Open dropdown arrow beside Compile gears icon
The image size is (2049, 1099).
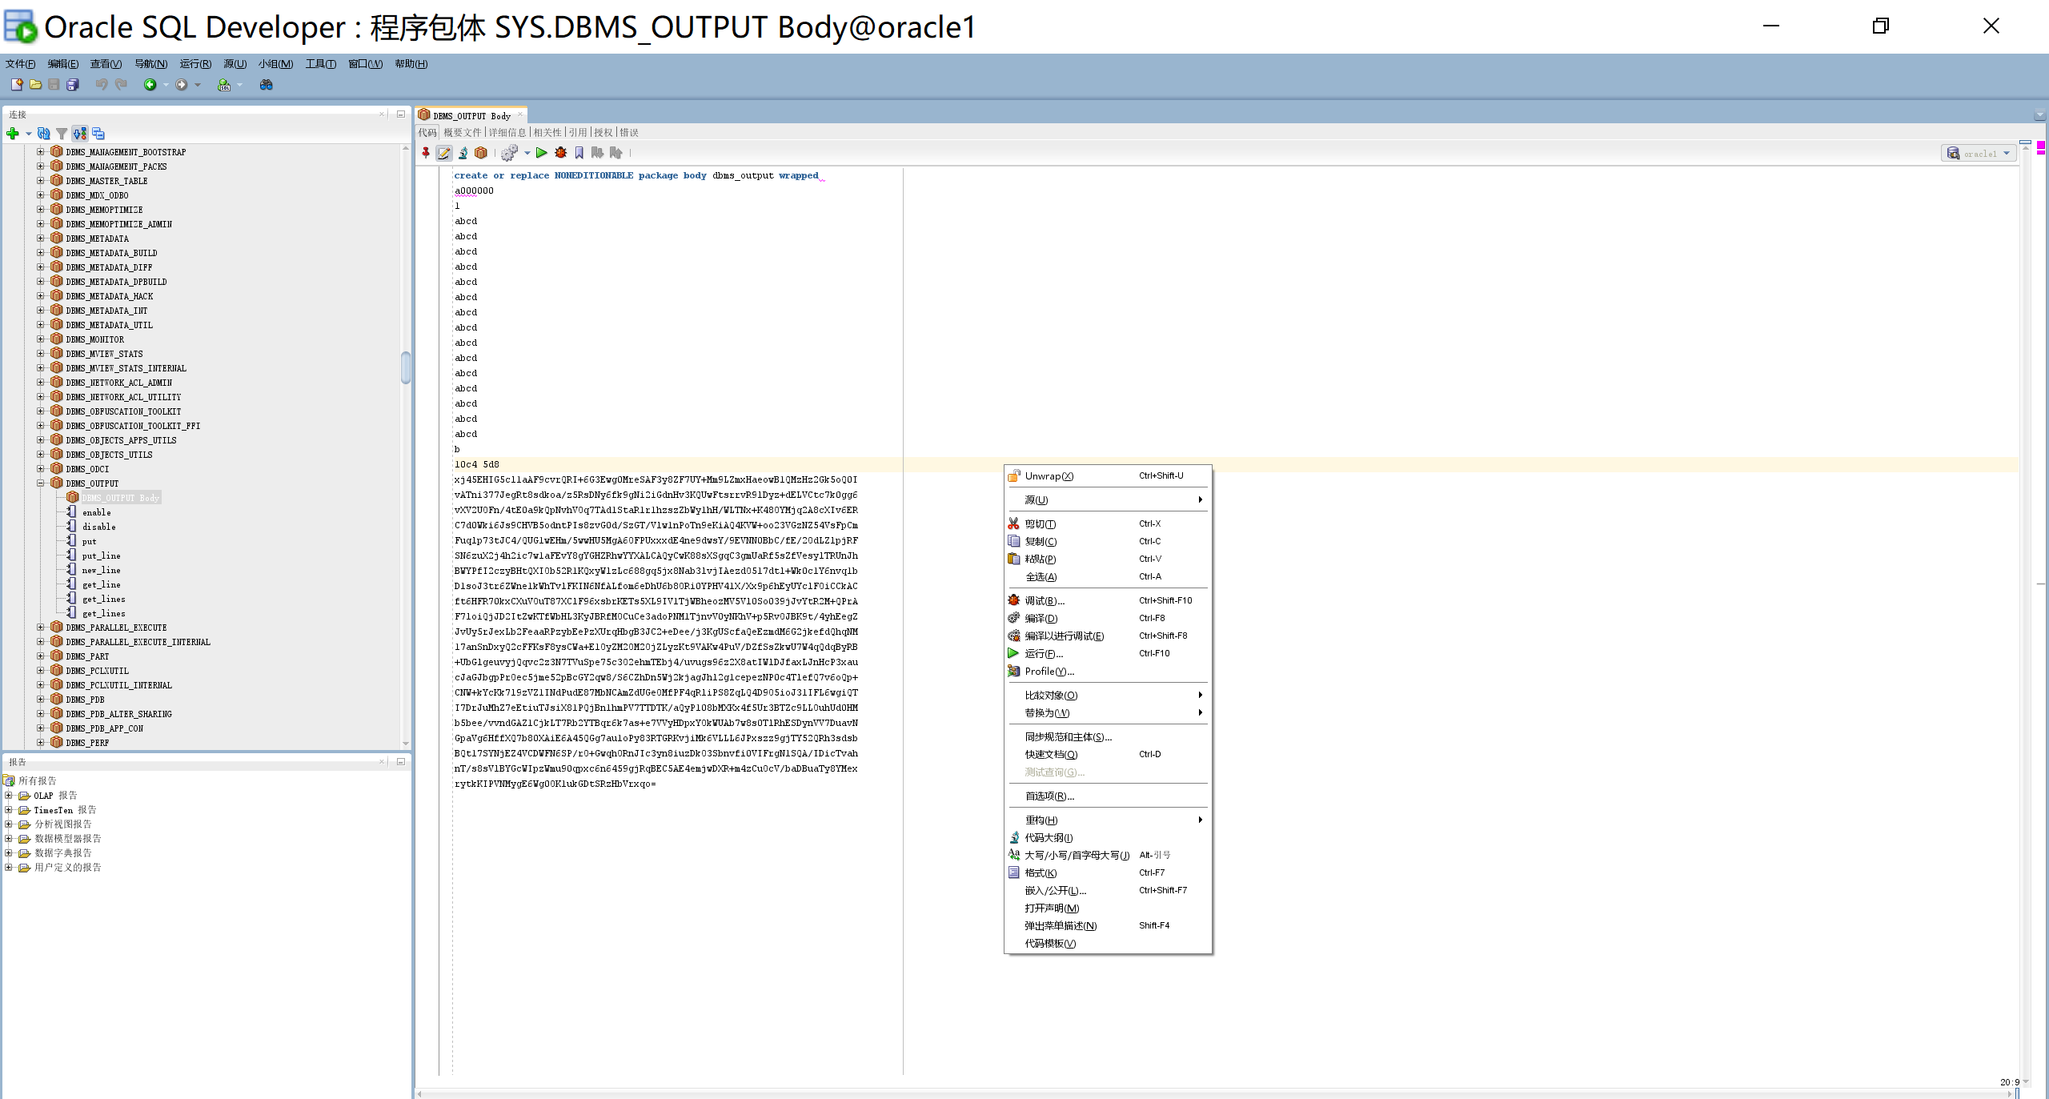pyautogui.click(x=527, y=153)
